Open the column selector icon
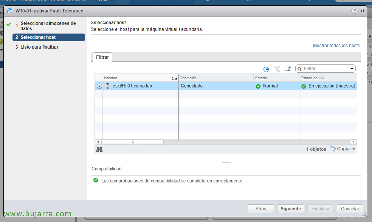 (288, 69)
